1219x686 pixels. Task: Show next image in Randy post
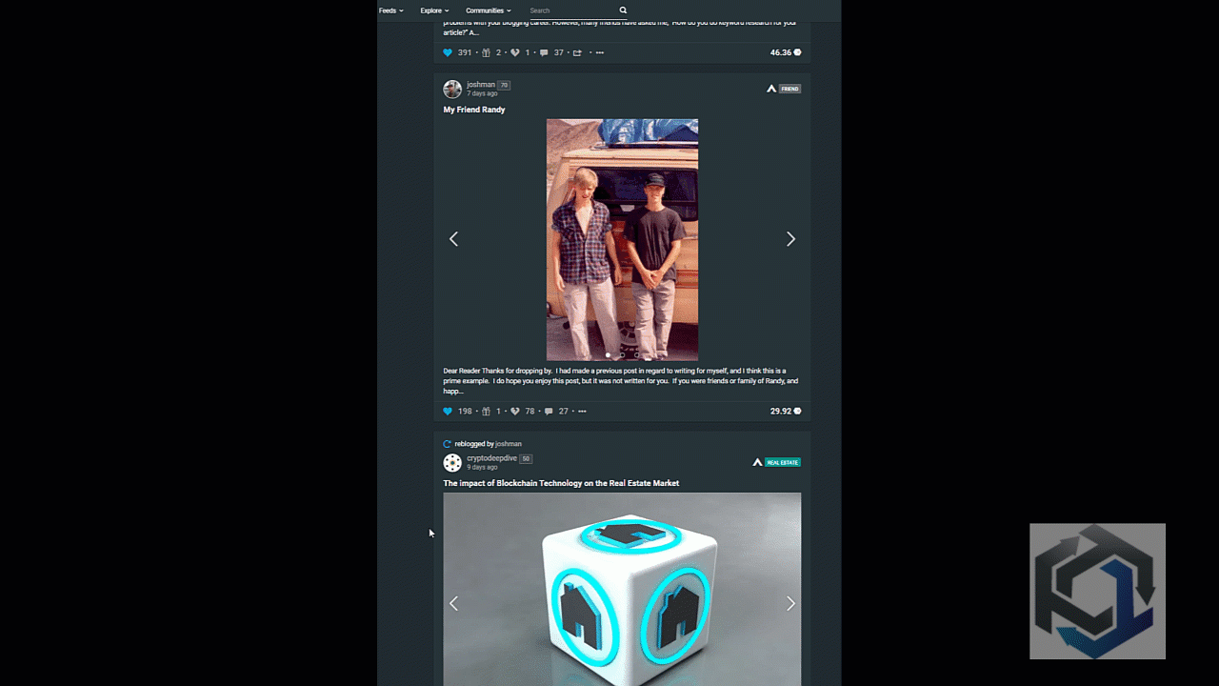(790, 239)
